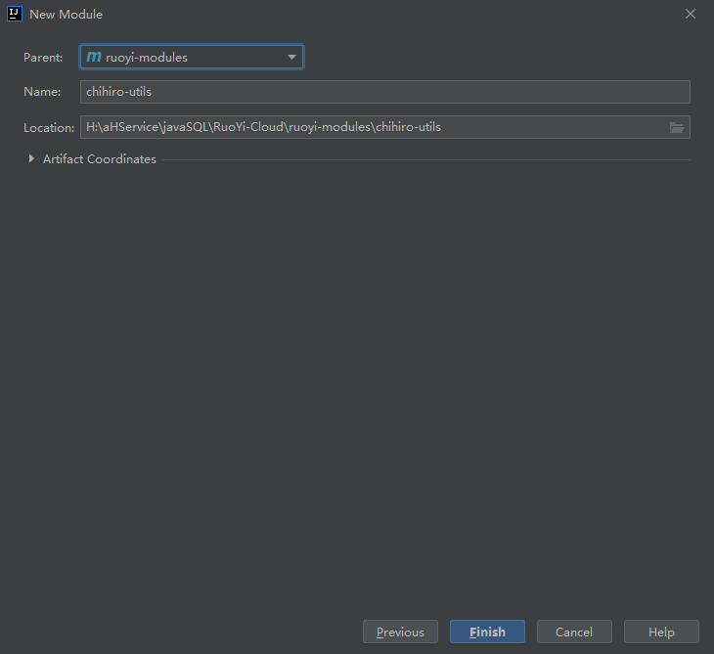Click the Maven 'm' icon in Parent combo
This screenshot has height=654, width=714.
(x=94, y=57)
